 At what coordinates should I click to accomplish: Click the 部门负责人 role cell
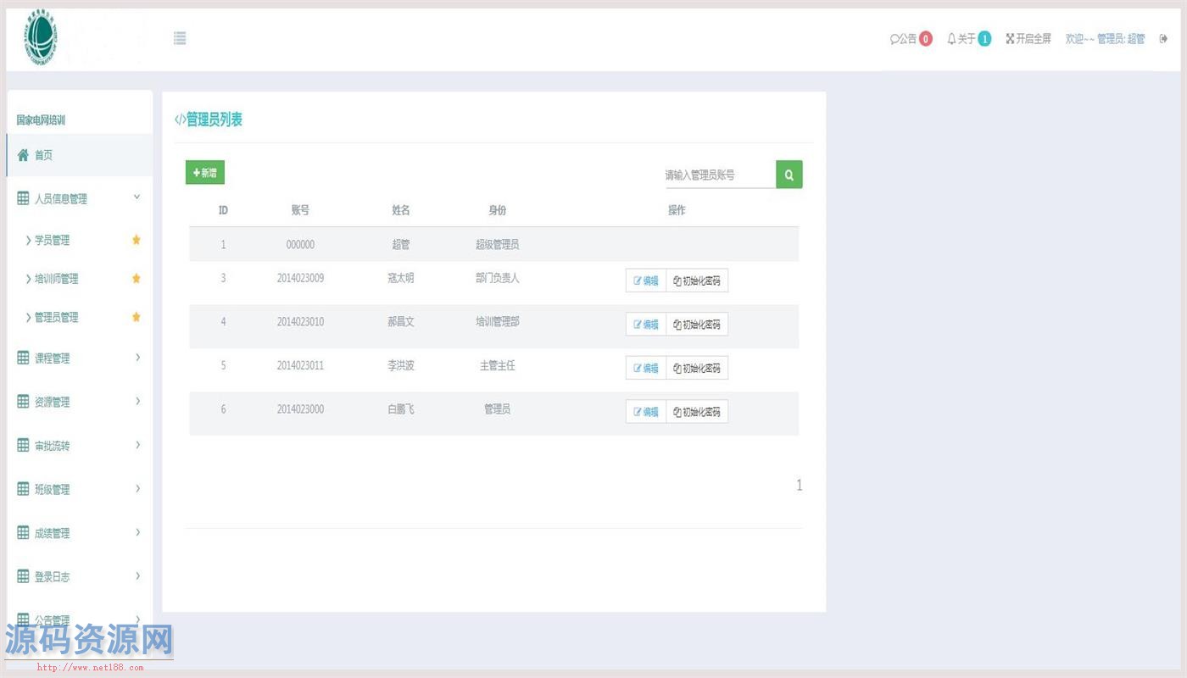click(x=498, y=278)
